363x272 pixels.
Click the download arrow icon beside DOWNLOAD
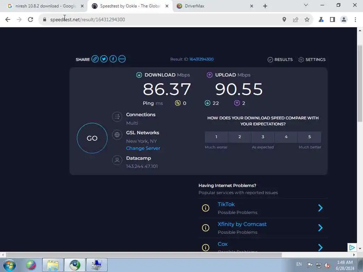pyautogui.click(x=139, y=75)
